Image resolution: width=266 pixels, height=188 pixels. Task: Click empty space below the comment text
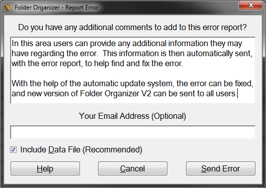pyautogui.click(x=133, y=101)
